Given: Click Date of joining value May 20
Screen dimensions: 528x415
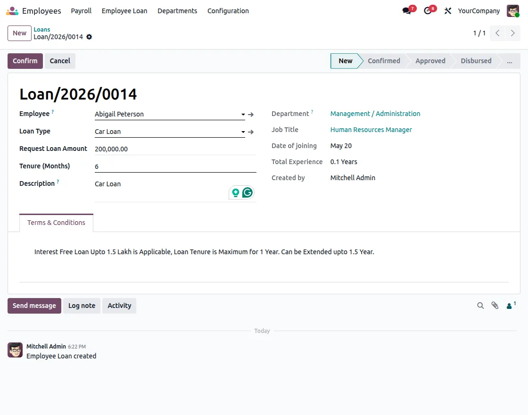Looking at the screenshot, I should (341, 146).
